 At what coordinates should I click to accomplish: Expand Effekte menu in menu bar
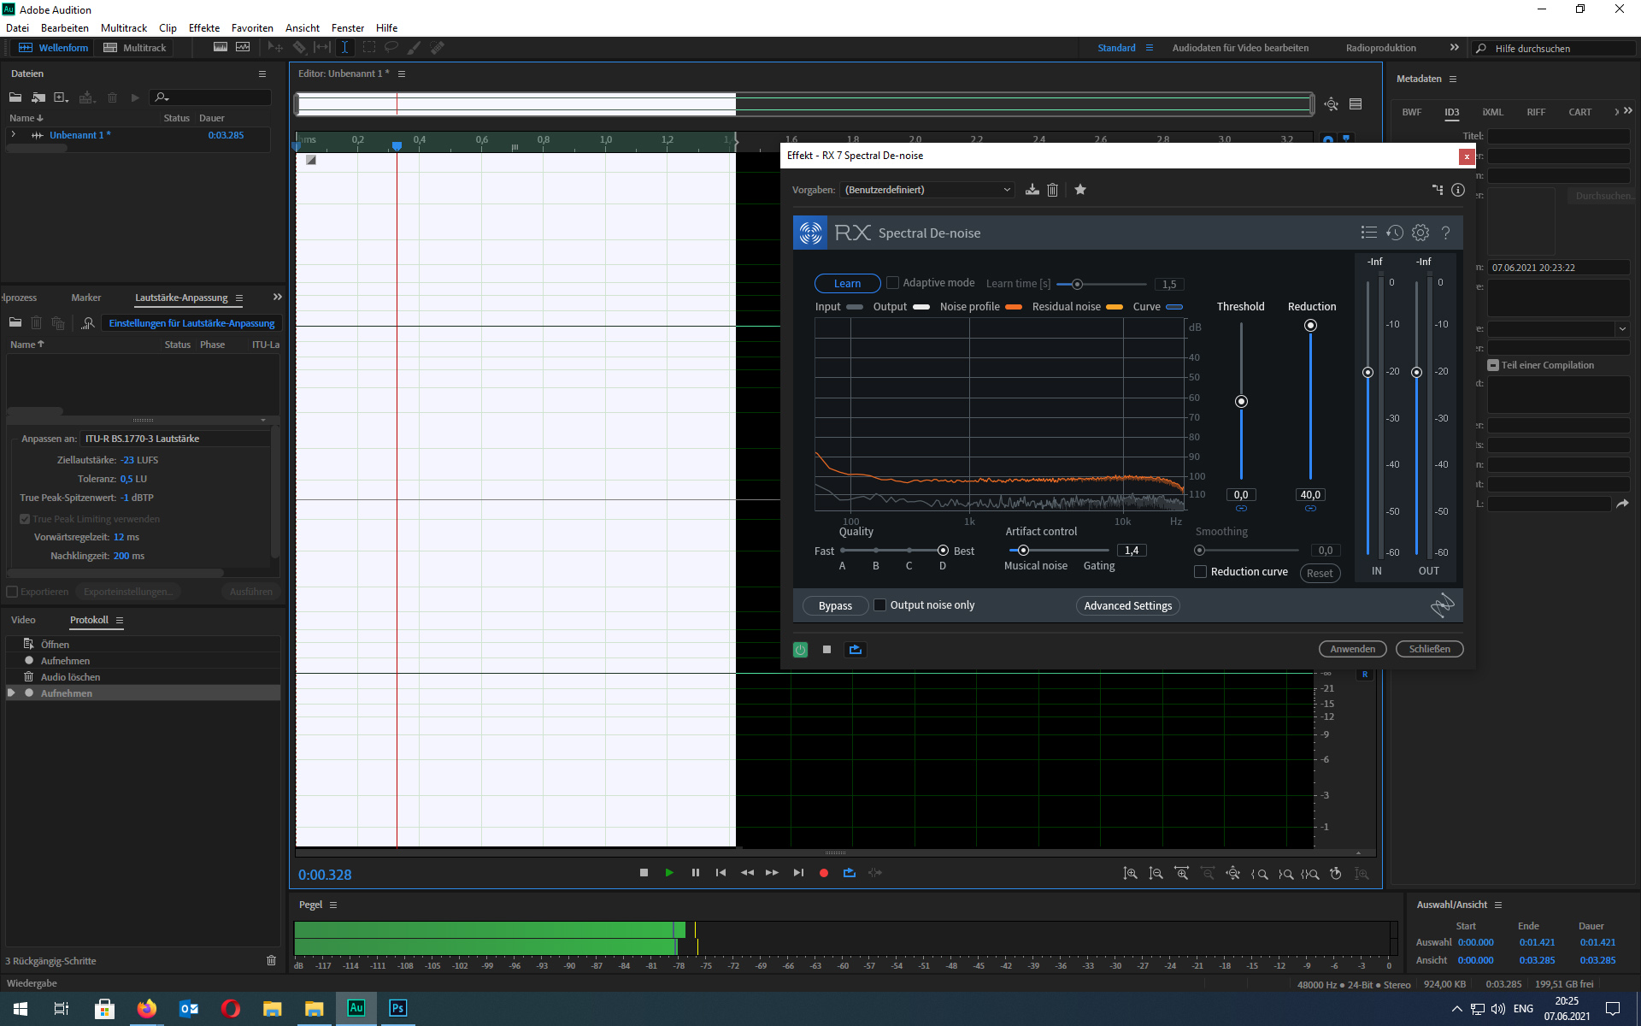(202, 27)
